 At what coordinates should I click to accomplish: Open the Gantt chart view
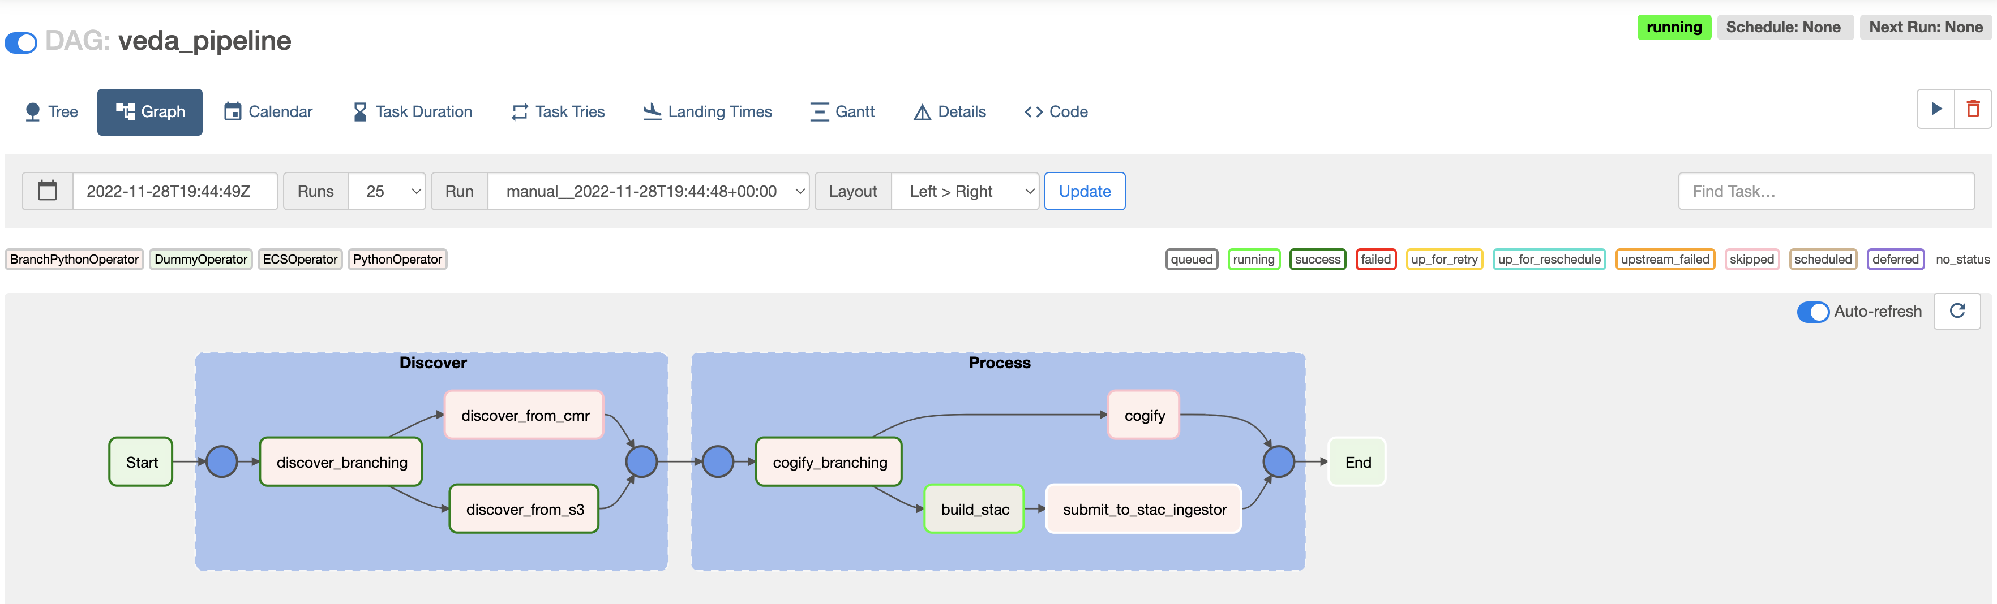(x=843, y=111)
